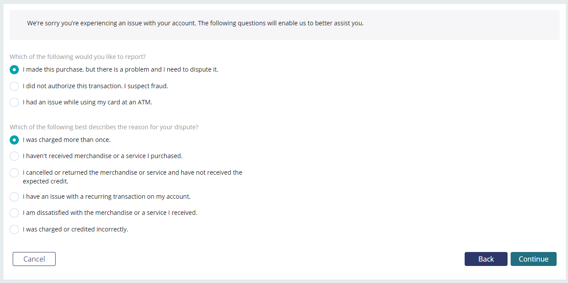Image resolution: width=568 pixels, height=283 pixels.
Task: Click the Cancel button
Action: [x=34, y=259]
